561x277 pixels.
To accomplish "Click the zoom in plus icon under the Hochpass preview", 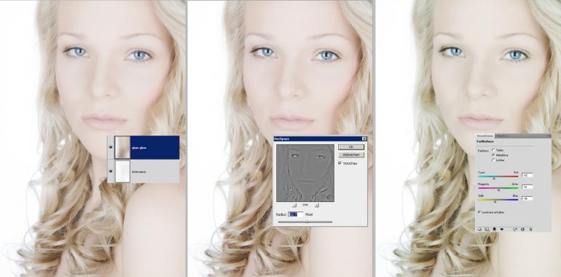I will point(317,205).
